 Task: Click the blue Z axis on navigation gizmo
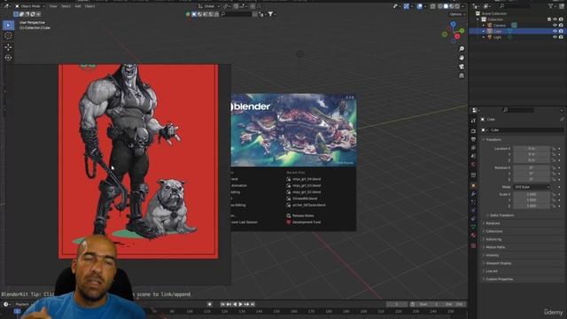(453, 24)
